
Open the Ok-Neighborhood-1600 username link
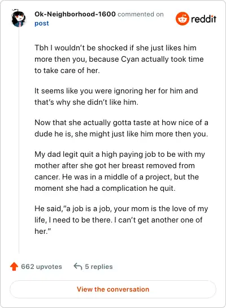(x=75, y=14)
